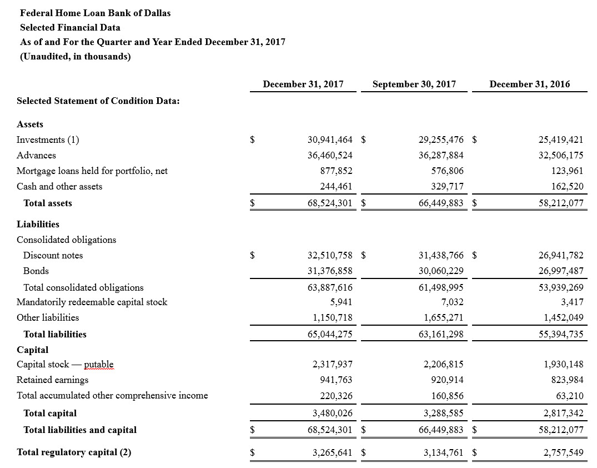Select Total assets value for December 2017
This screenshot has height=468, width=597.
click(330, 203)
